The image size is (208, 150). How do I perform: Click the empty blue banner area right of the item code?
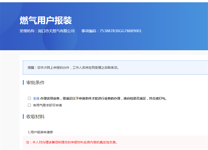tap(176, 31)
